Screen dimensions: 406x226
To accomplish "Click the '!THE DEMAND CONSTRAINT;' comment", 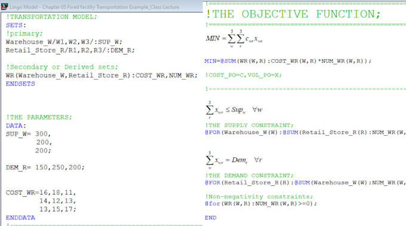I will click(250, 175).
